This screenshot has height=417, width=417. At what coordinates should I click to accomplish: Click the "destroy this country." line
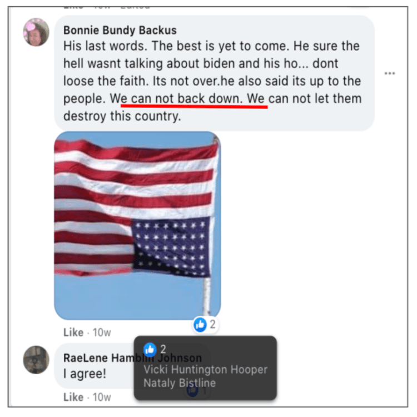tap(122, 116)
